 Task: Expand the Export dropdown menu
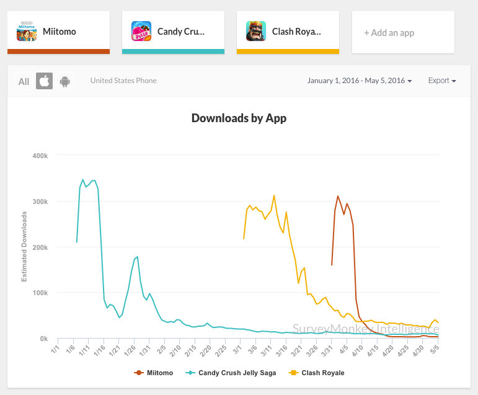[x=442, y=81]
